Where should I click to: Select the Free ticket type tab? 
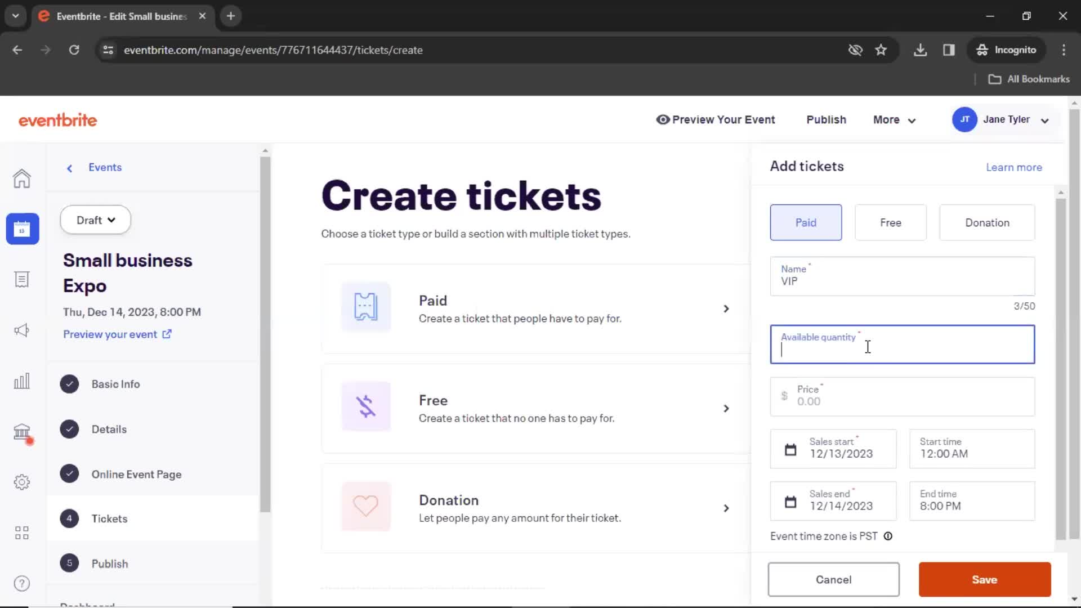point(890,222)
